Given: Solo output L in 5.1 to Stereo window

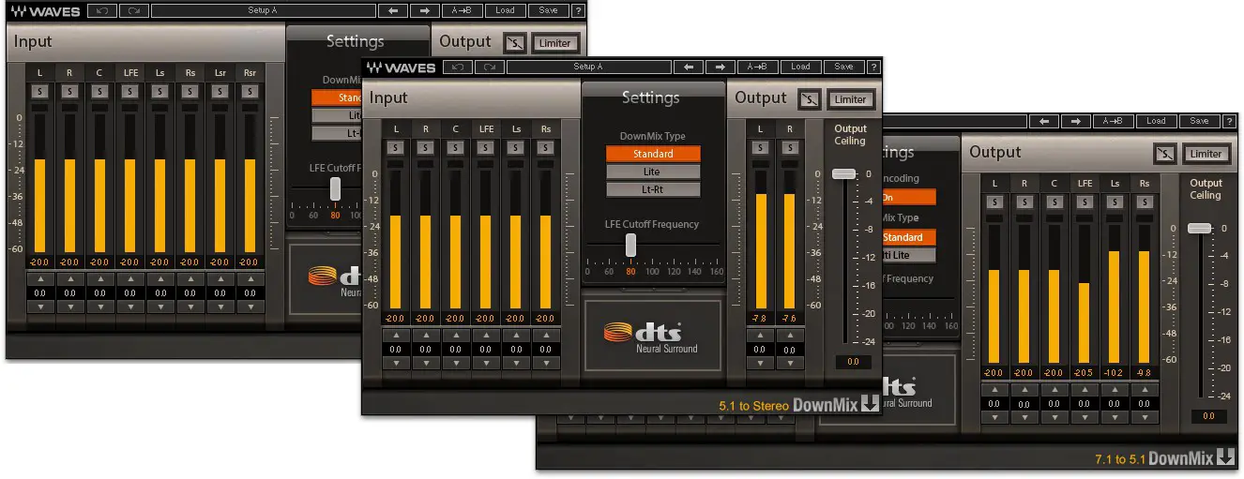Looking at the screenshot, I should tap(760, 148).
